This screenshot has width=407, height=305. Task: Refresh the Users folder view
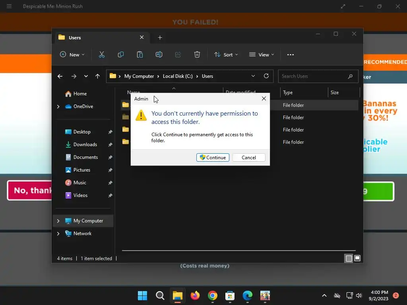coord(266,76)
